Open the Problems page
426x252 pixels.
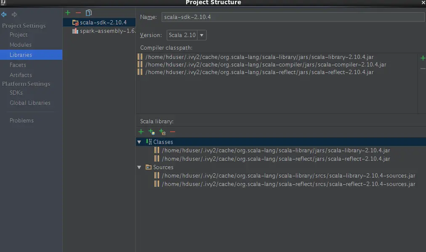coord(21,120)
